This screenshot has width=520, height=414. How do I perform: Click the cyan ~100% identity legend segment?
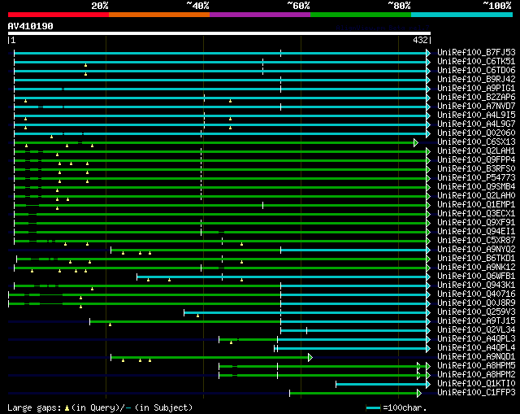click(462, 15)
